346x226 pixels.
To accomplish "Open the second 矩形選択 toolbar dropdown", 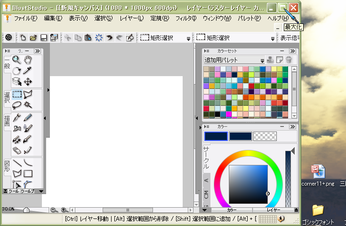I will (x=273, y=39).
